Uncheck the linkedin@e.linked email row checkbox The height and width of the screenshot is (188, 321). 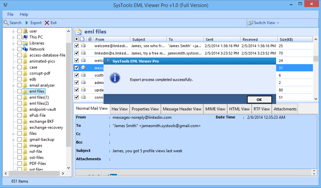coord(77,53)
